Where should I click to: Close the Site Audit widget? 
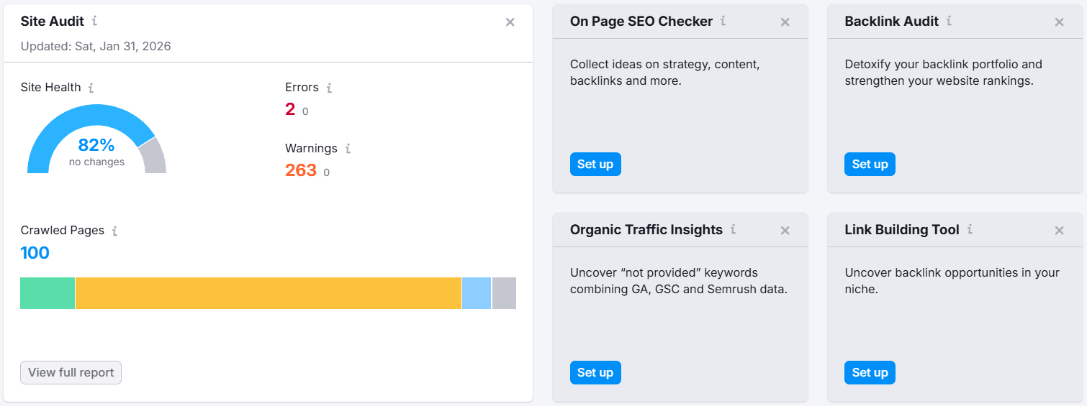(x=510, y=22)
